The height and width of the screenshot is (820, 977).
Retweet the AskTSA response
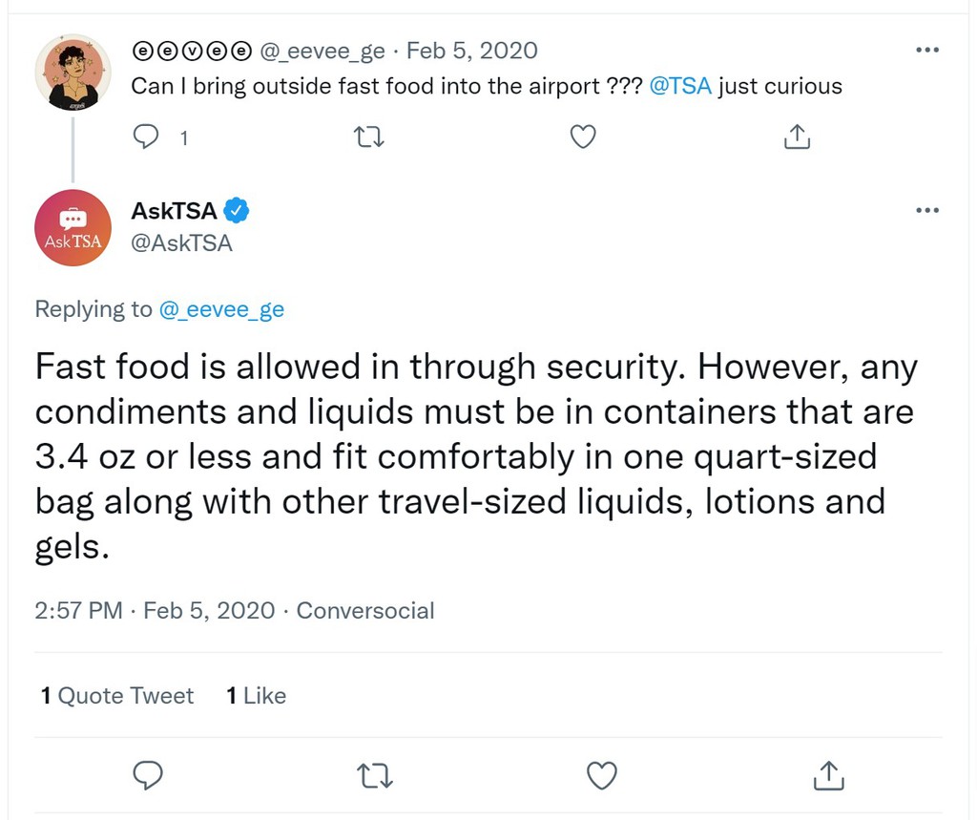[375, 775]
